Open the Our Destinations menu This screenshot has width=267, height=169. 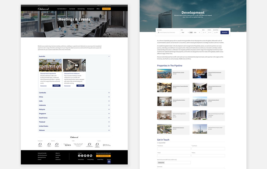click(62, 9)
